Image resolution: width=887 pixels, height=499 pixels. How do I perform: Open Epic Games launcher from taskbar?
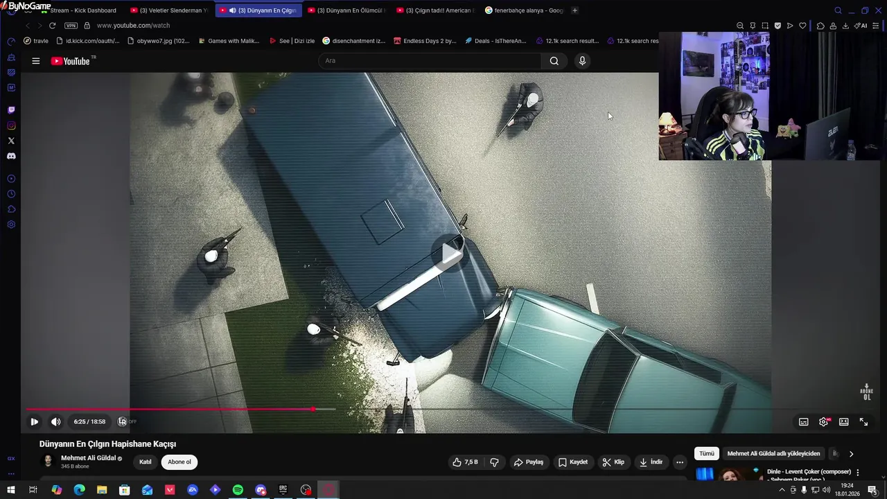click(x=283, y=490)
